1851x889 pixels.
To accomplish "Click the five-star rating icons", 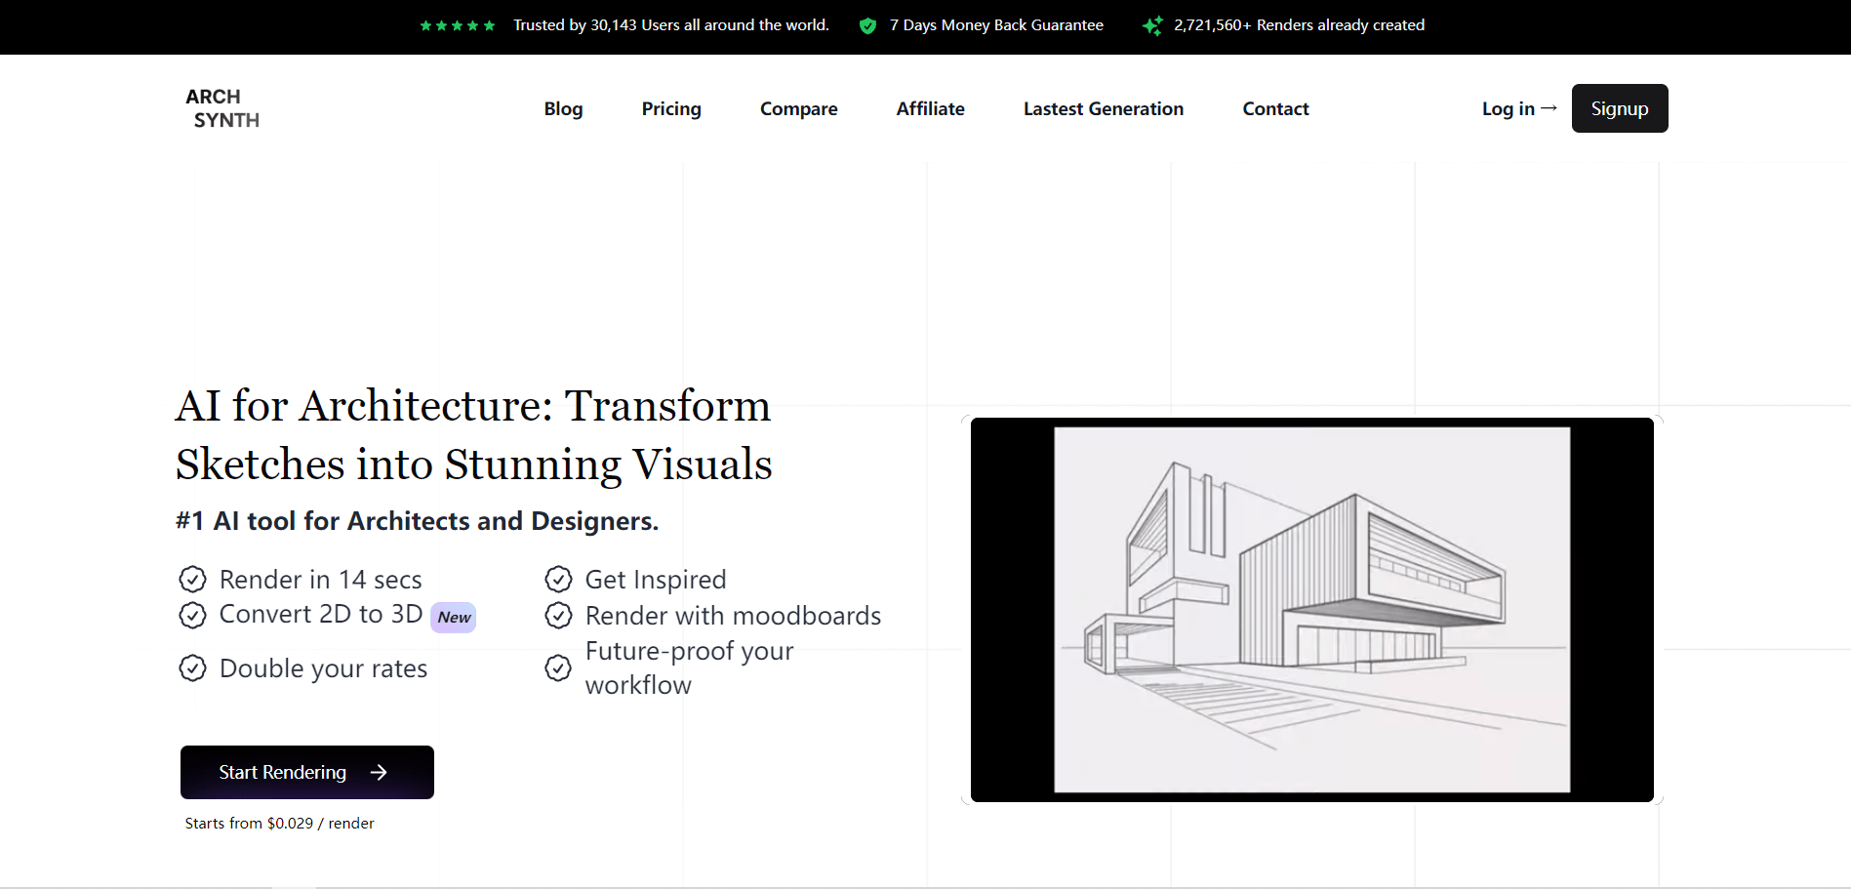I will (x=457, y=25).
